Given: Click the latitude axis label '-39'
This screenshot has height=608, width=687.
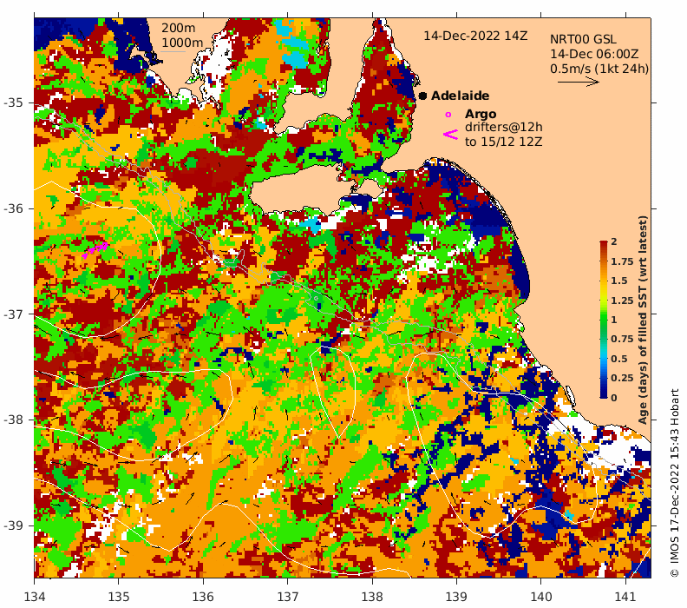Looking at the screenshot, I should [13, 525].
